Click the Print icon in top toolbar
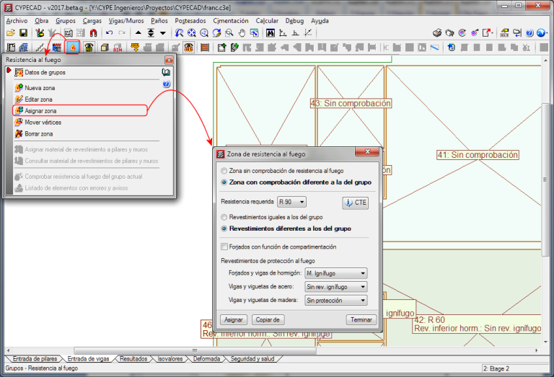 click(437, 33)
